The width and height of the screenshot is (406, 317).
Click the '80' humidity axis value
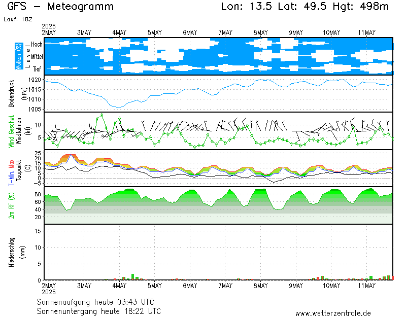[38, 194]
